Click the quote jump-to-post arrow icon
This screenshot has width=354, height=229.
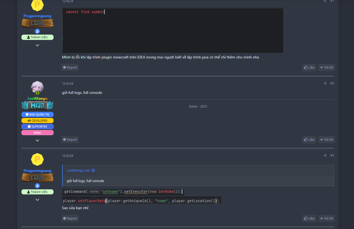[x=93, y=170]
